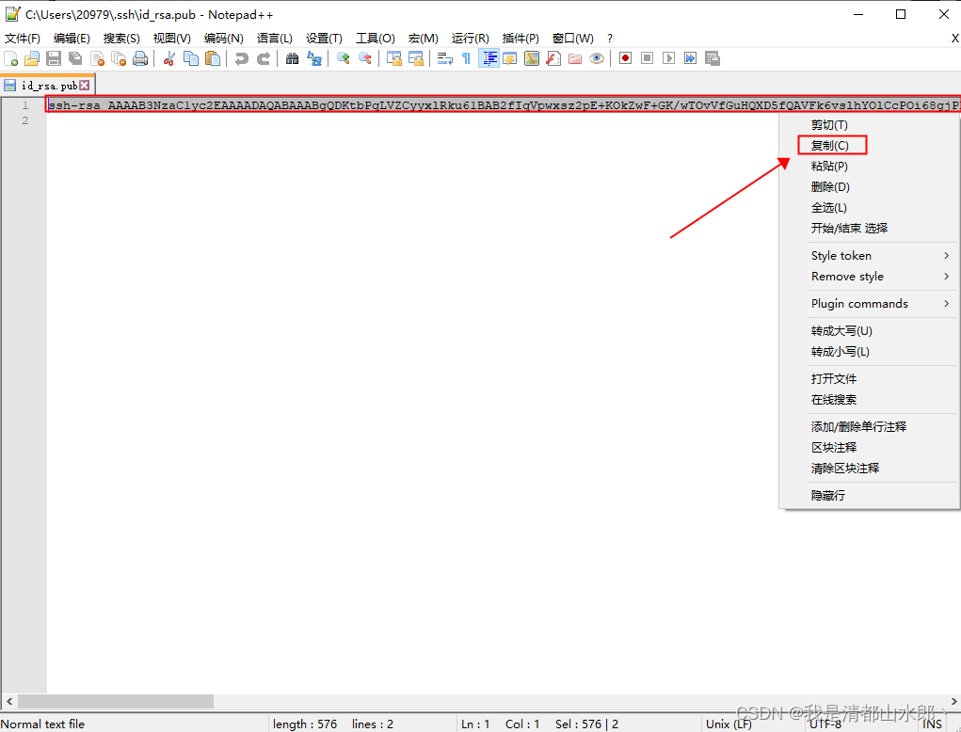Open Unix (LF) line ending selector
The width and height of the screenshot is (961, 732).
click(x=729, y=724)
